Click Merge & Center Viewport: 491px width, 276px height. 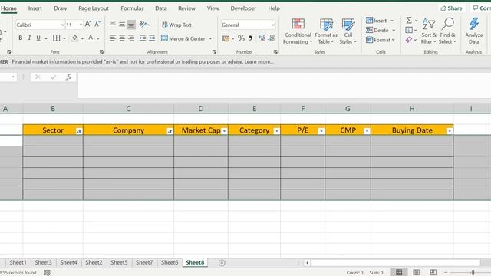click(x=183, y=38)
